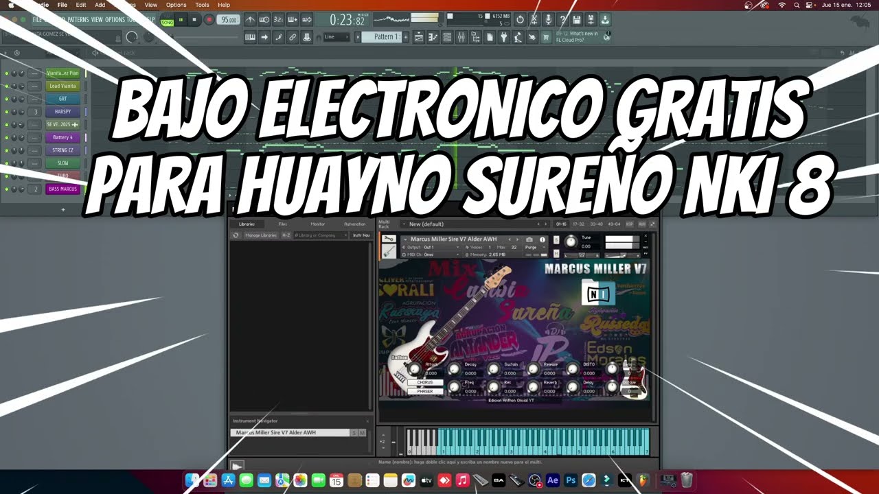
Task: Open the FL Studio fruit icon in dock
Action: click(643, 481)
